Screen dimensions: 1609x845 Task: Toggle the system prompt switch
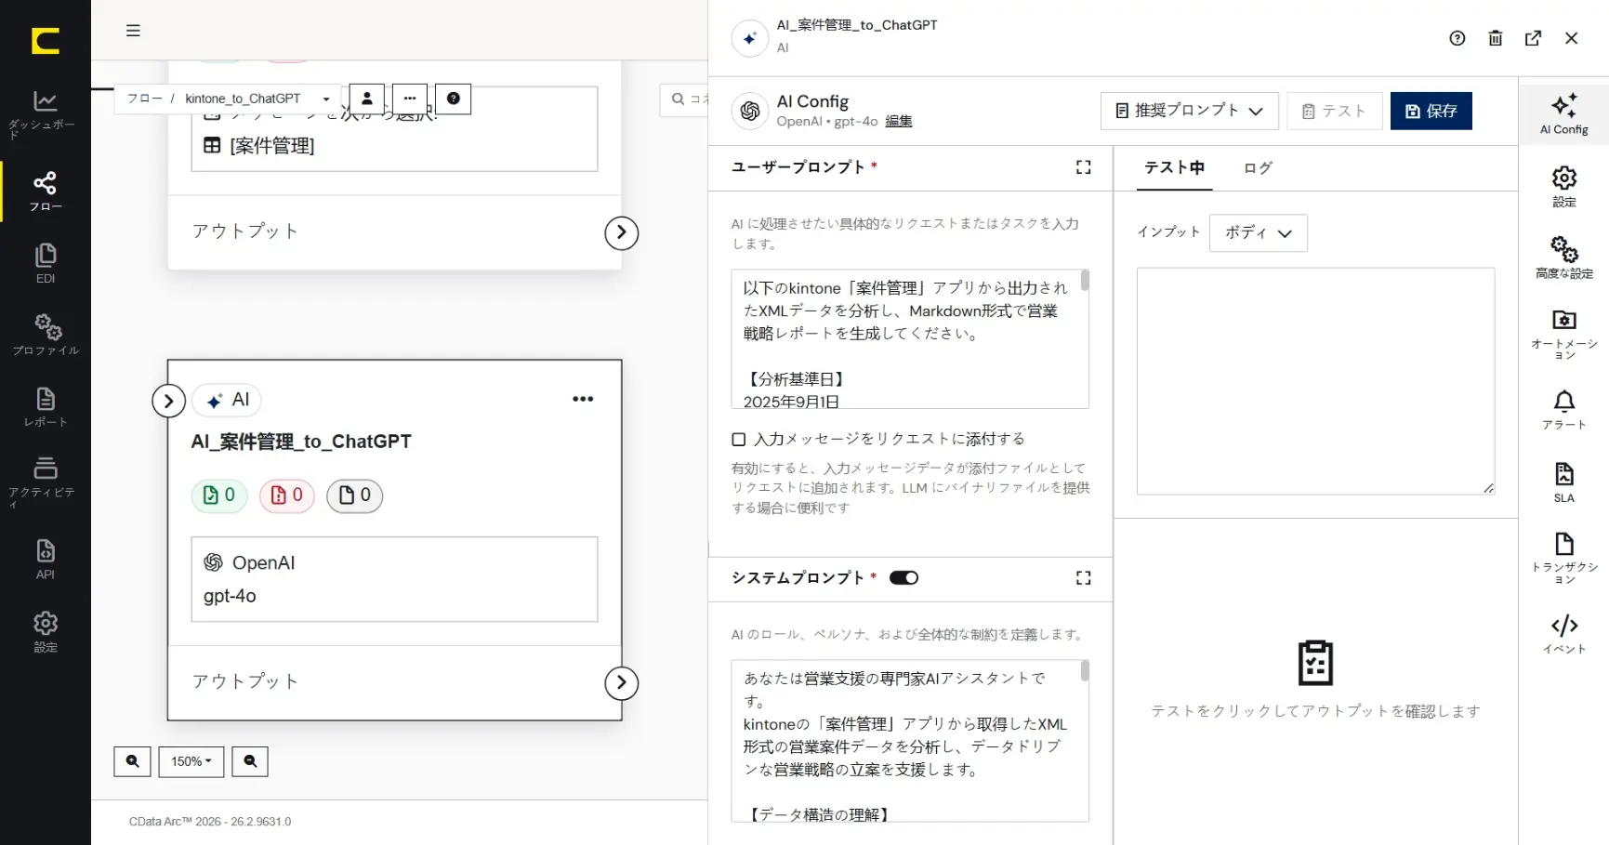[x=903, y=578]
